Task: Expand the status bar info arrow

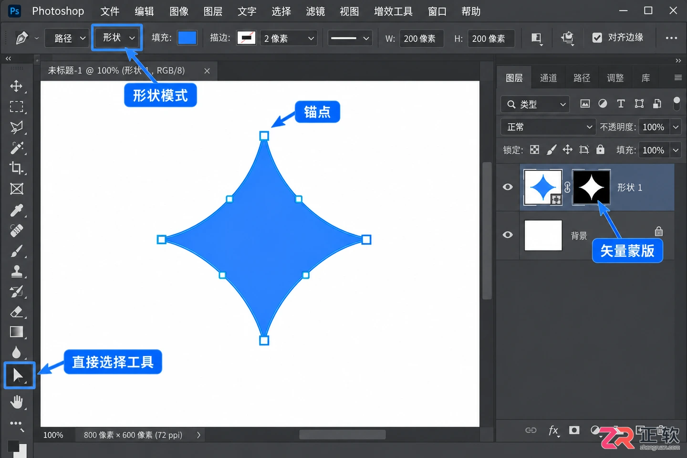Action: (x=199, y=435)
